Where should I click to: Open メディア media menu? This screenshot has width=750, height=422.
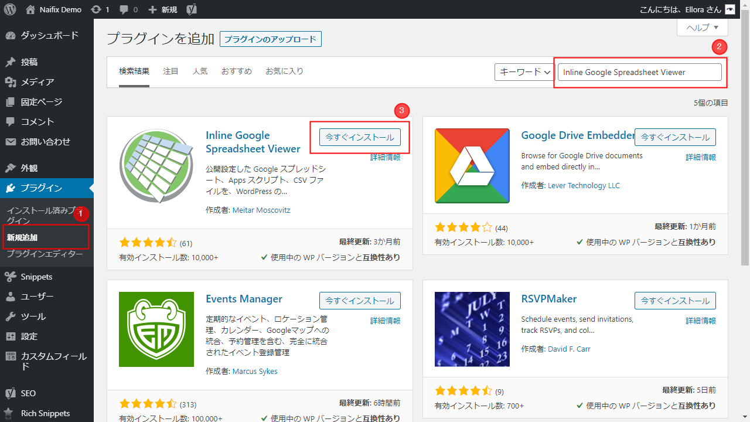[47, 82]
